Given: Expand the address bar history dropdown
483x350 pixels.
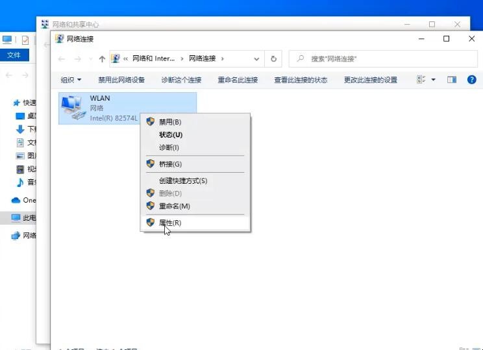Looking at the screenshot, I should pos(256,58).
